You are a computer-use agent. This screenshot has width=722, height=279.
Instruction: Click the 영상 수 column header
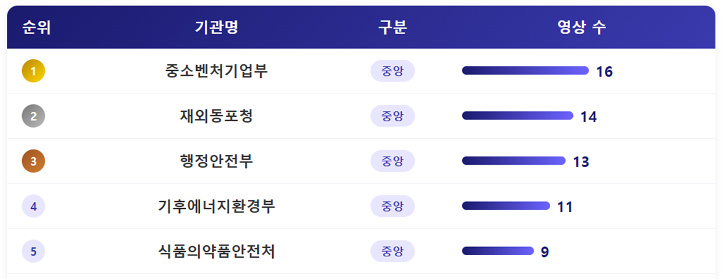coord(581,27)
